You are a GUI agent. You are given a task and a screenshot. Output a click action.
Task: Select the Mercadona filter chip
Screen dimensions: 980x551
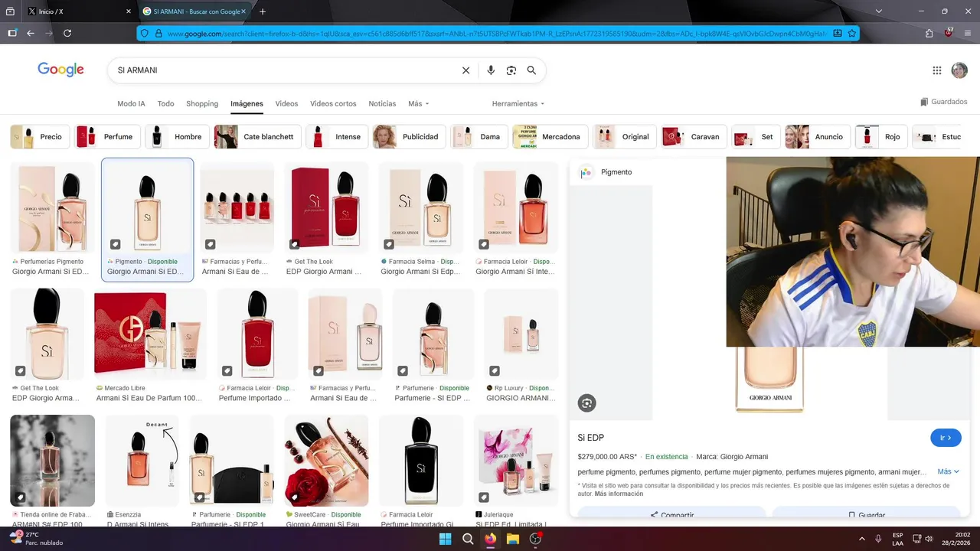pyautogui.click(x=550, y=137)
